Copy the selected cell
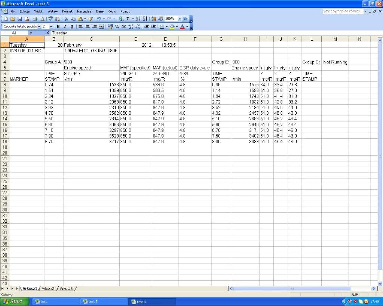The image size is (383, 306). pos(73,19)
